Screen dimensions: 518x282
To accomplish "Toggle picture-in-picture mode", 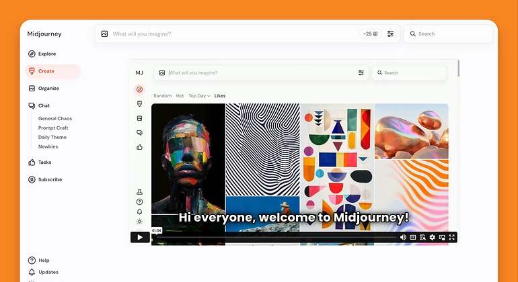I will tap(442, 237).
